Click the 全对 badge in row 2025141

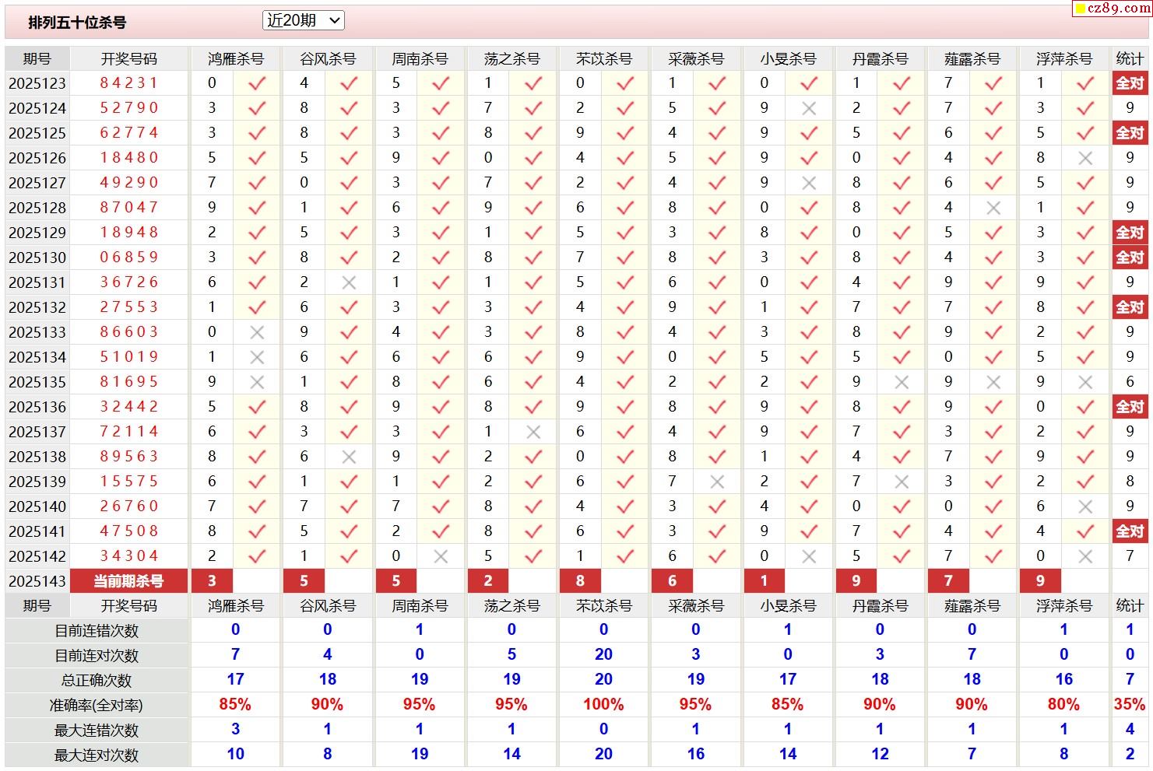coord(1130,531)
